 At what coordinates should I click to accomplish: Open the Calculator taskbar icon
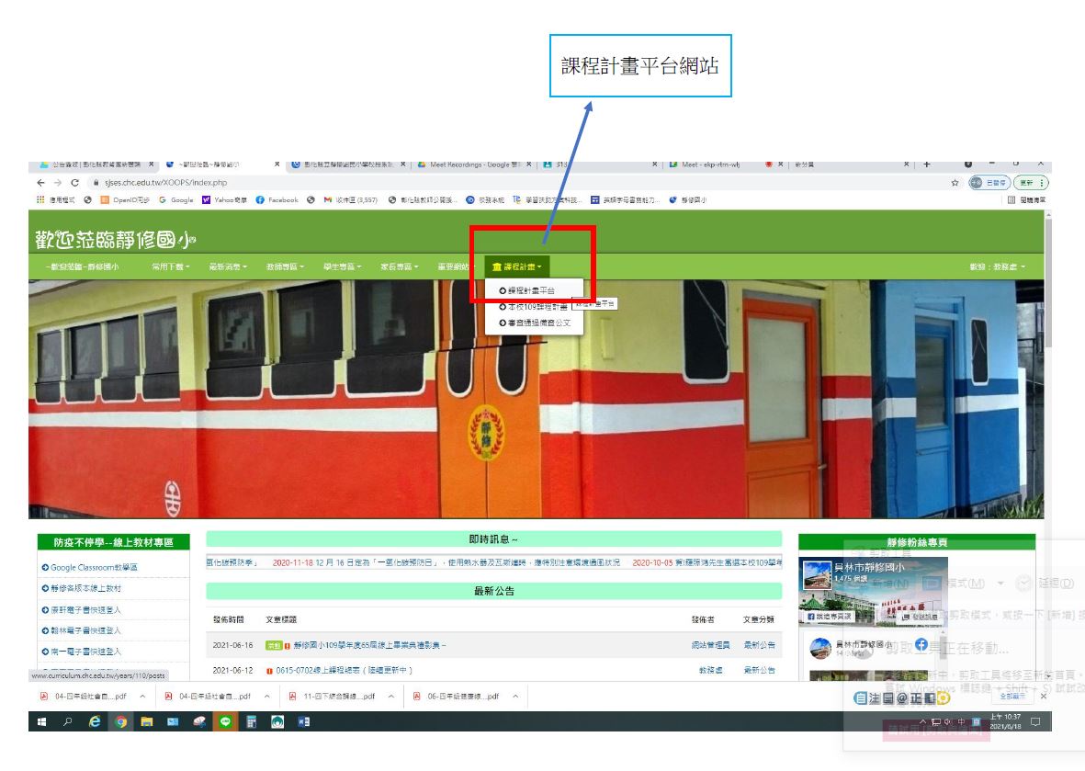point(251,722)
